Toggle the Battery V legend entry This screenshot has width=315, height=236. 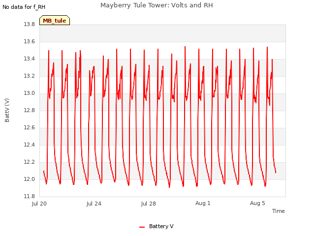pos(157,226)
